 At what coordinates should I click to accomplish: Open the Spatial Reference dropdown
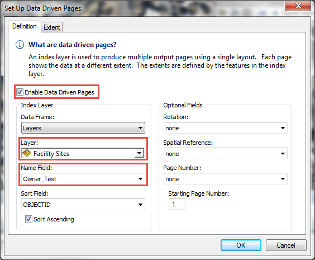[x=226, y=154]
